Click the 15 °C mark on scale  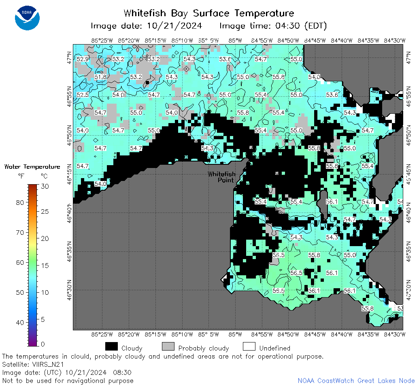tap(45, 266)
